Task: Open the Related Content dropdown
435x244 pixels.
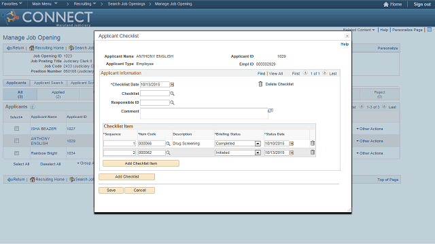Action: point(359,30)
